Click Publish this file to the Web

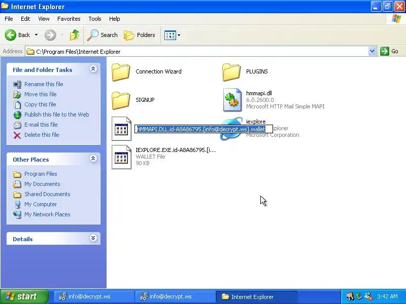pyautogui.click(x=57, y=115)
